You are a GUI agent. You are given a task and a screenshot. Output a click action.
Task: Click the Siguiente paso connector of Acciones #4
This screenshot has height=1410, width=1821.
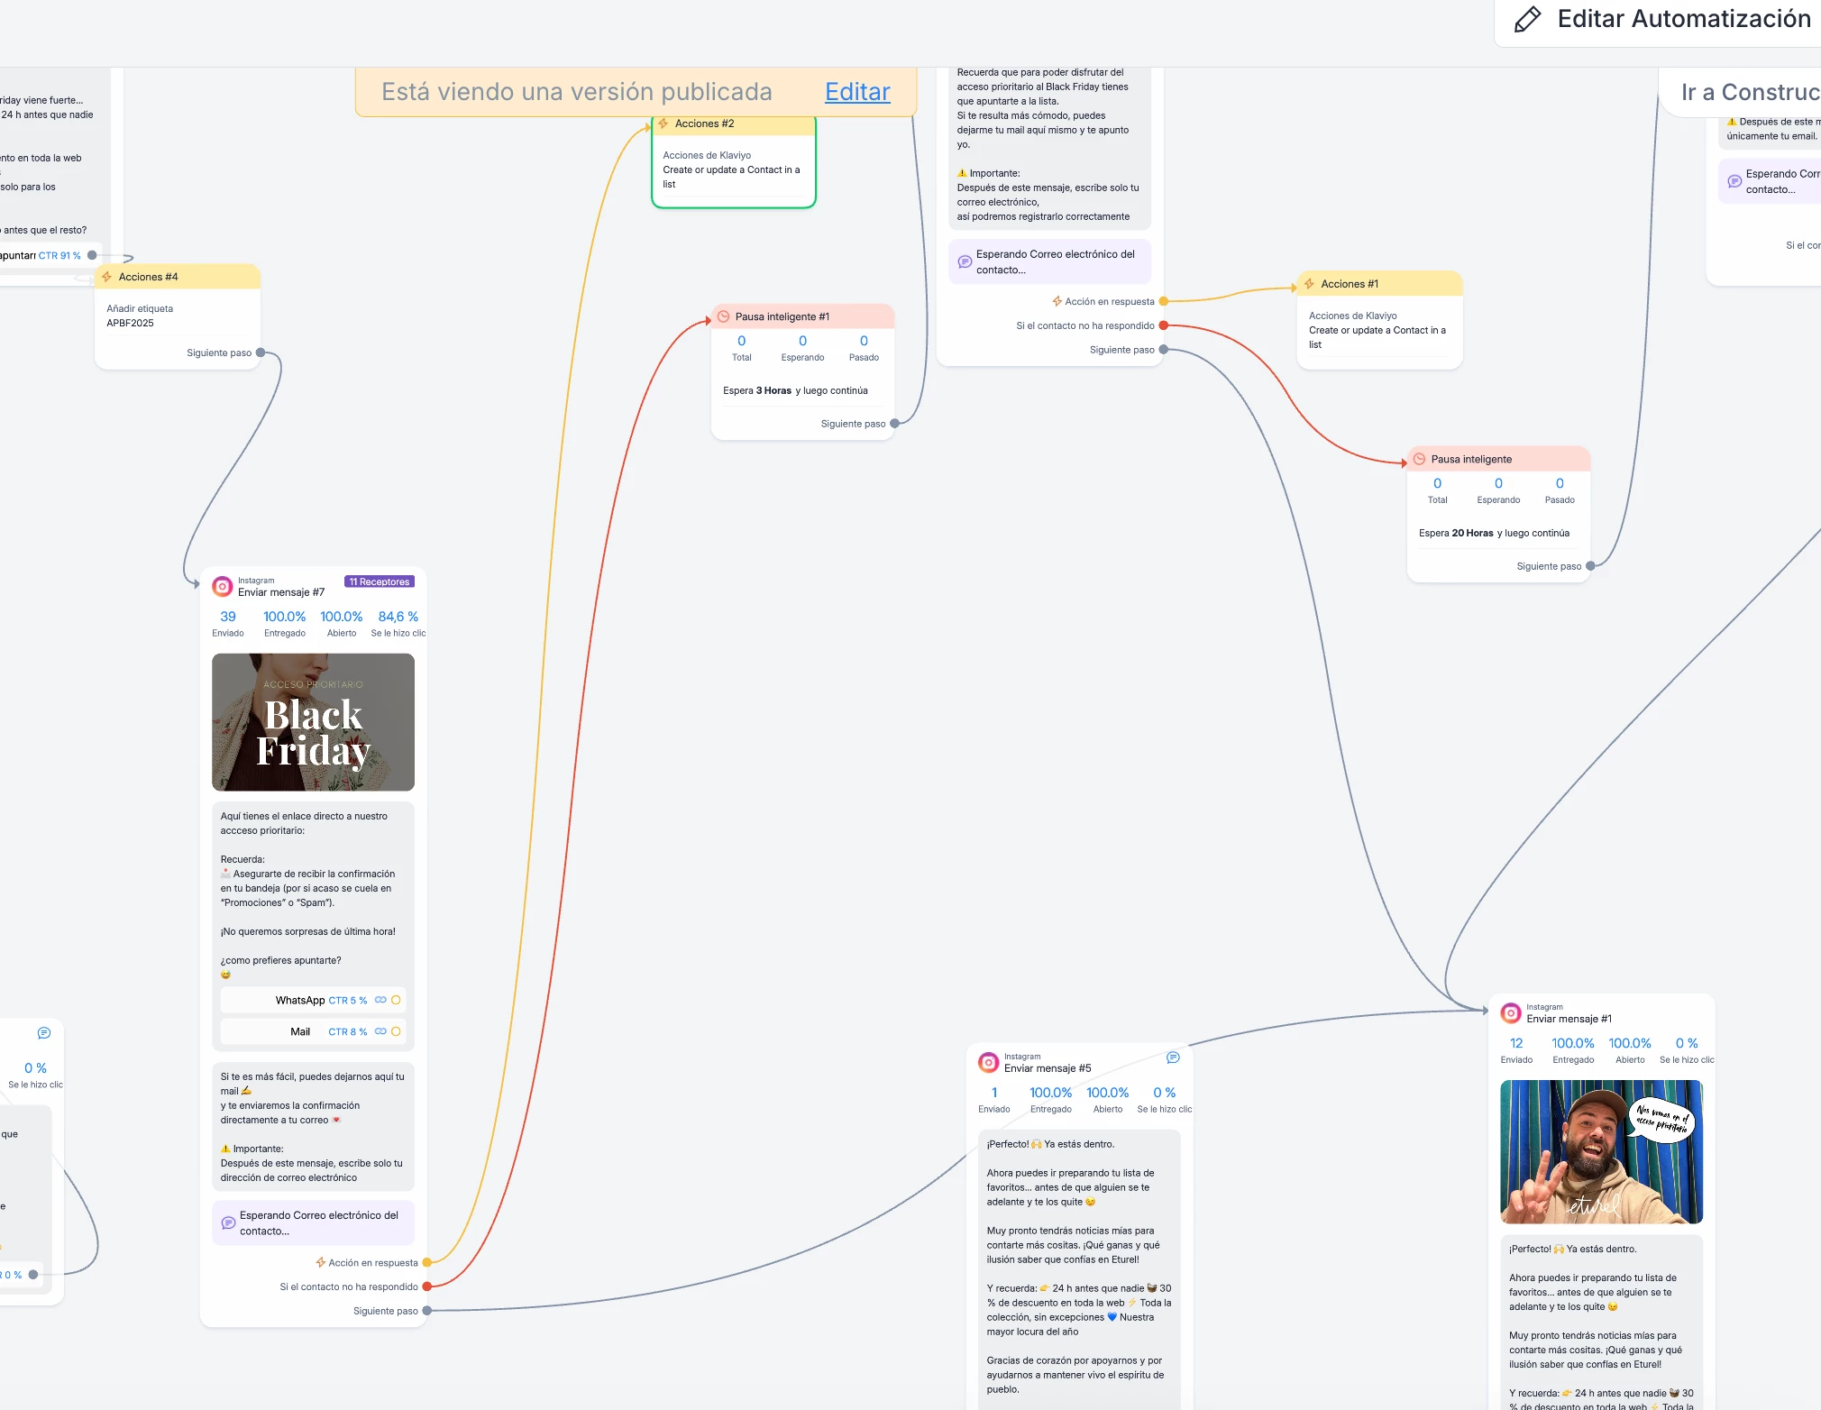coord(261,352)
